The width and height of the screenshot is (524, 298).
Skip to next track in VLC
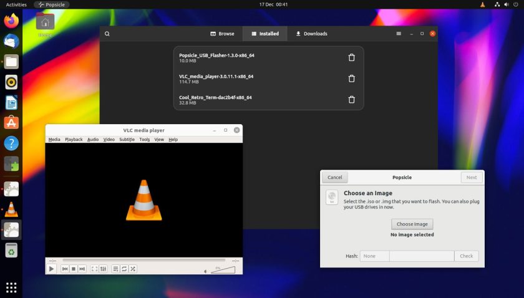click(x=82, y=269)
